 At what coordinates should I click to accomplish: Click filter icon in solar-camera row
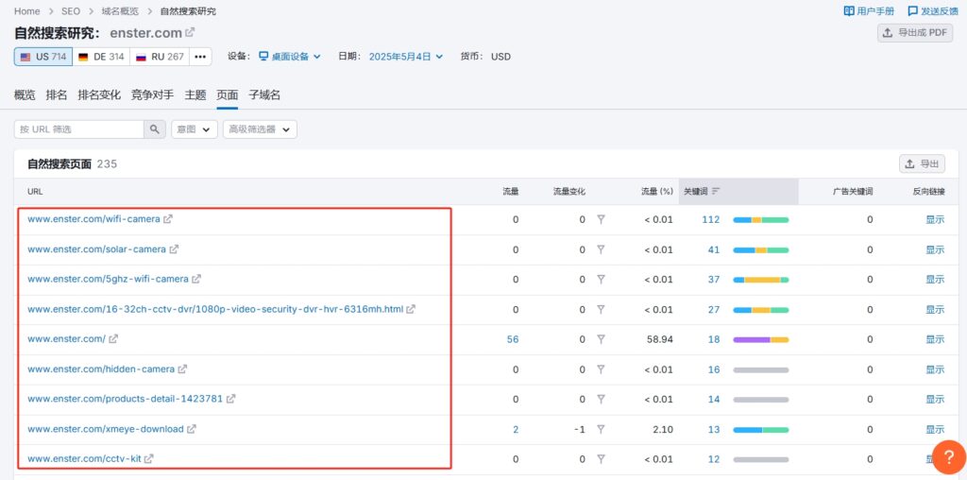click(x=601, y=249)
